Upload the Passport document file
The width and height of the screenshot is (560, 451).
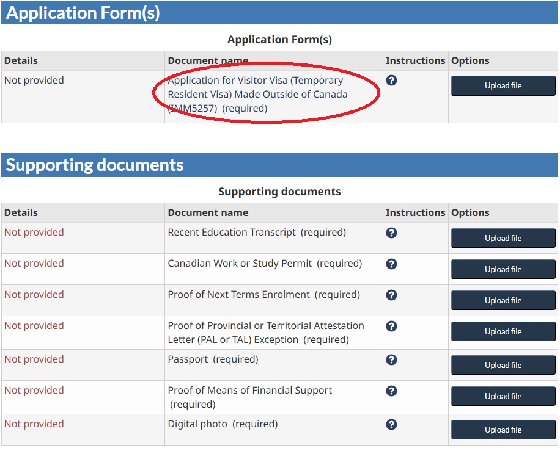(x=503, y=365)
